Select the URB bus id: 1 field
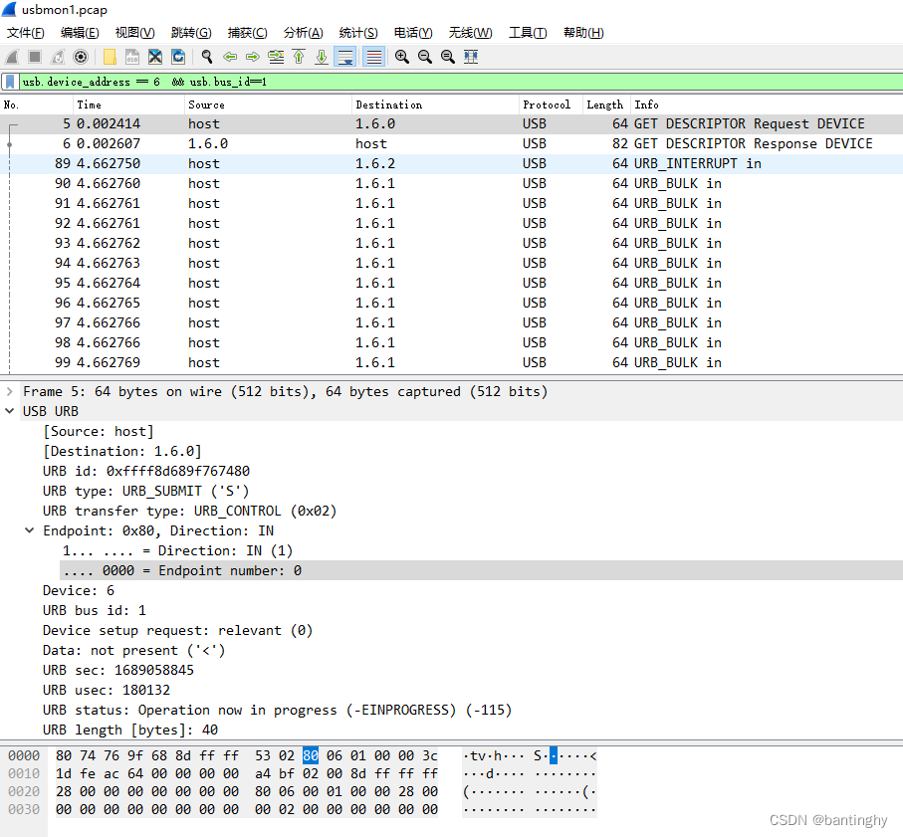903x837 pixels. click(94, 611)
